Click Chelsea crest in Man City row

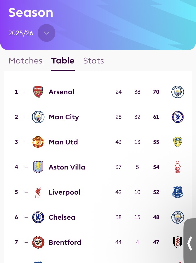(x=178, y=117)
